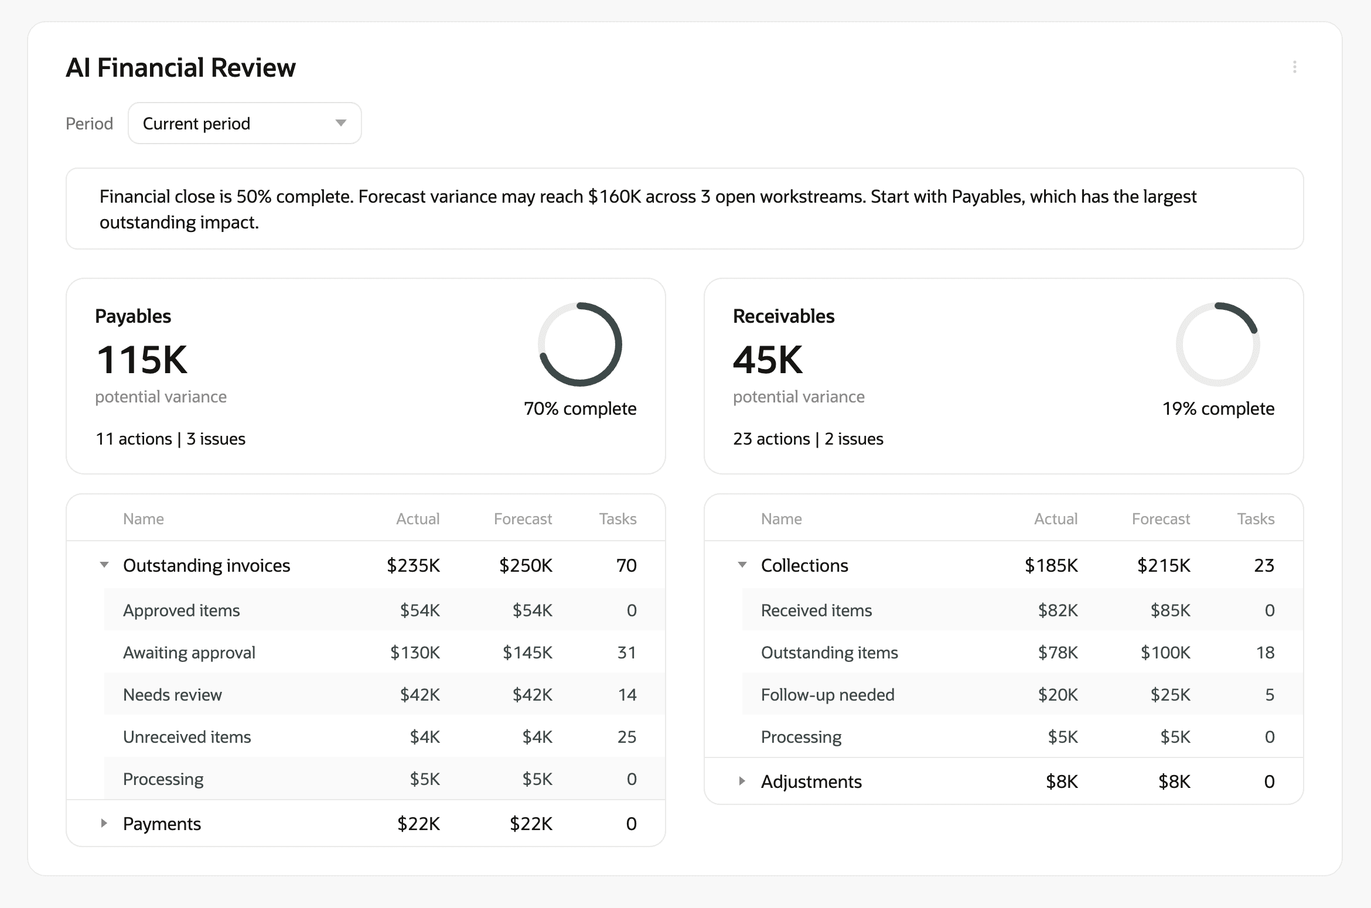Expand the Payments row
1371x908 pixels.
(105, 823)
